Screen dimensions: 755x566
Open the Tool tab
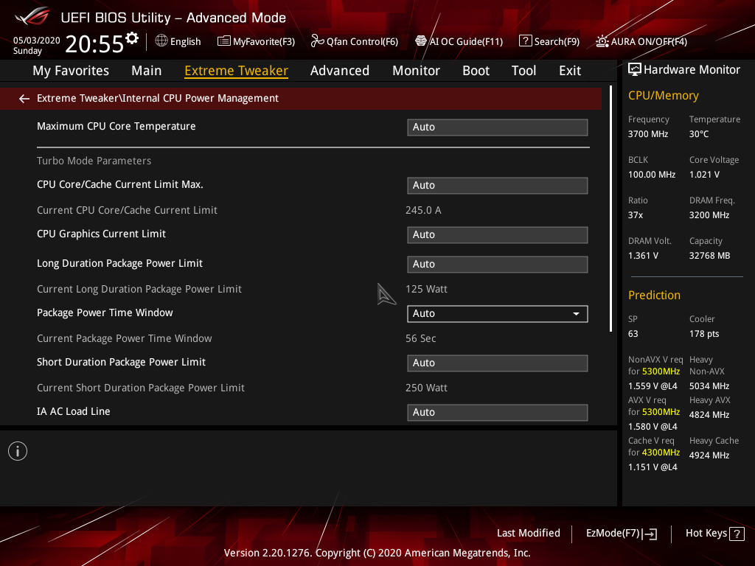(524, 71)
